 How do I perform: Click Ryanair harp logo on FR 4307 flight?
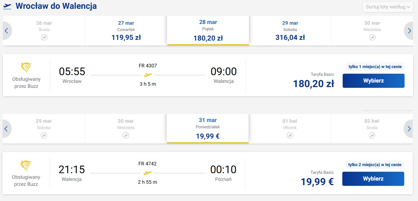26,68
